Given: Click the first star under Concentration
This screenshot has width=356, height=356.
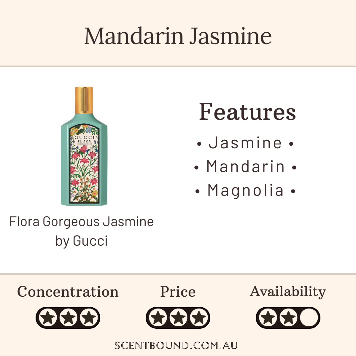Looking at the screenshot, I should [x=48, y=318].
